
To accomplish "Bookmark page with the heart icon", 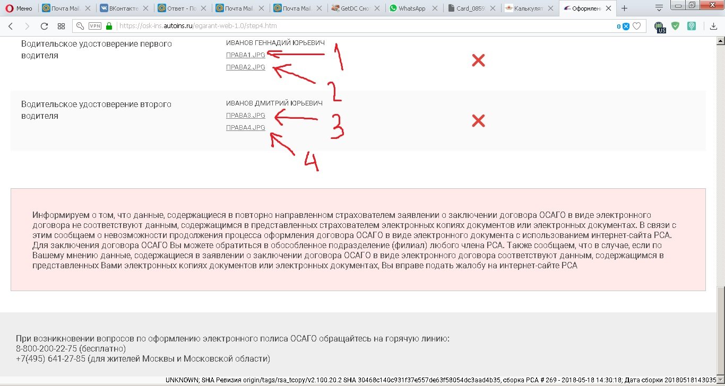I will pos(636,26).
